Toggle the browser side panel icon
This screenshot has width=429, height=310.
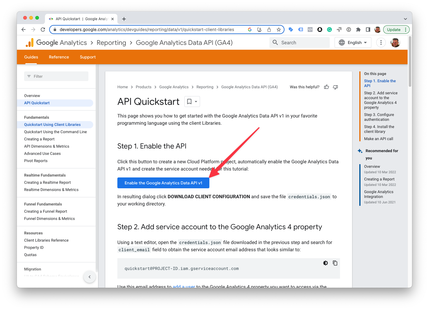[368, 30]
